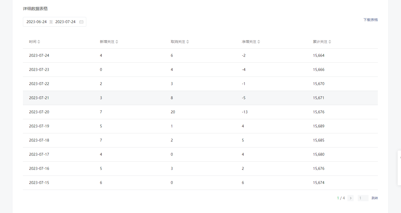Go to next page with the right chevron

350,198
